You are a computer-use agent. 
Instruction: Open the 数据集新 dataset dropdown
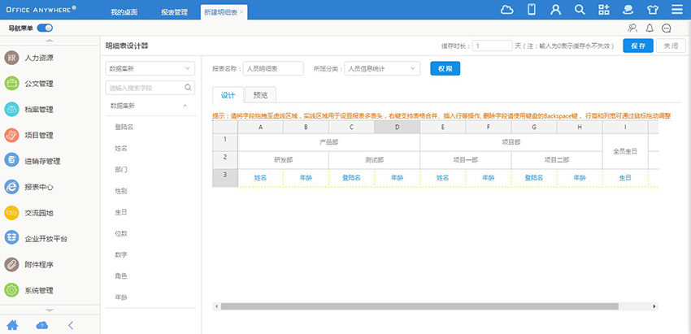click(x=150, y=69)
